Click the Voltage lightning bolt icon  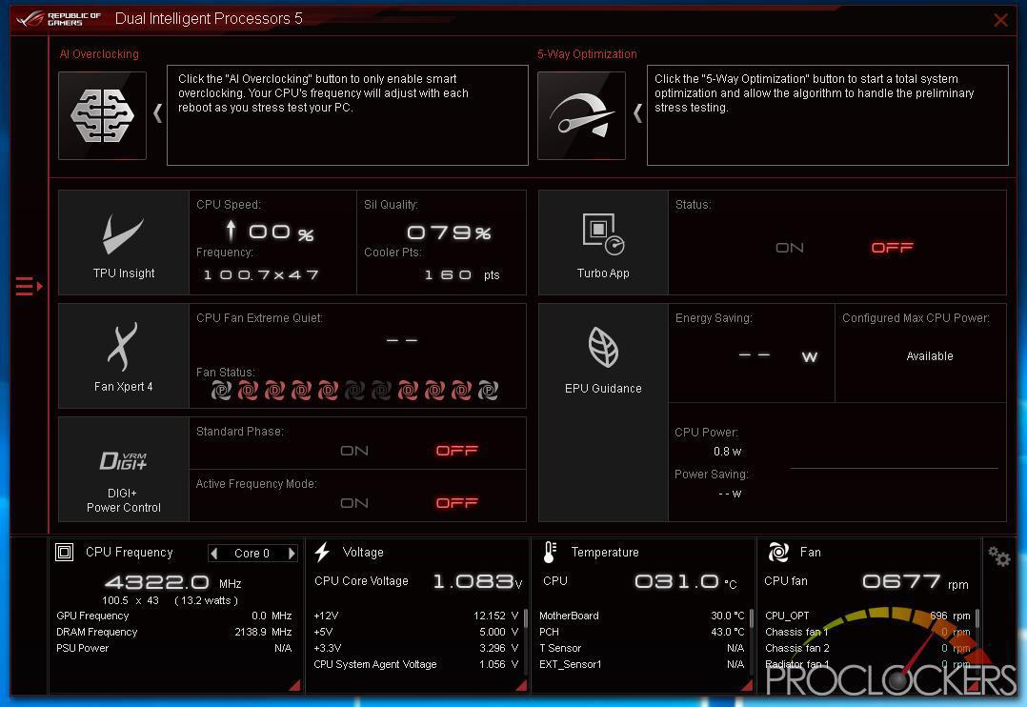[x=322, y=553]
